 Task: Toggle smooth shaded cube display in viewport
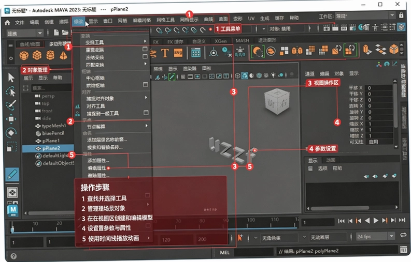click(245, 76)
